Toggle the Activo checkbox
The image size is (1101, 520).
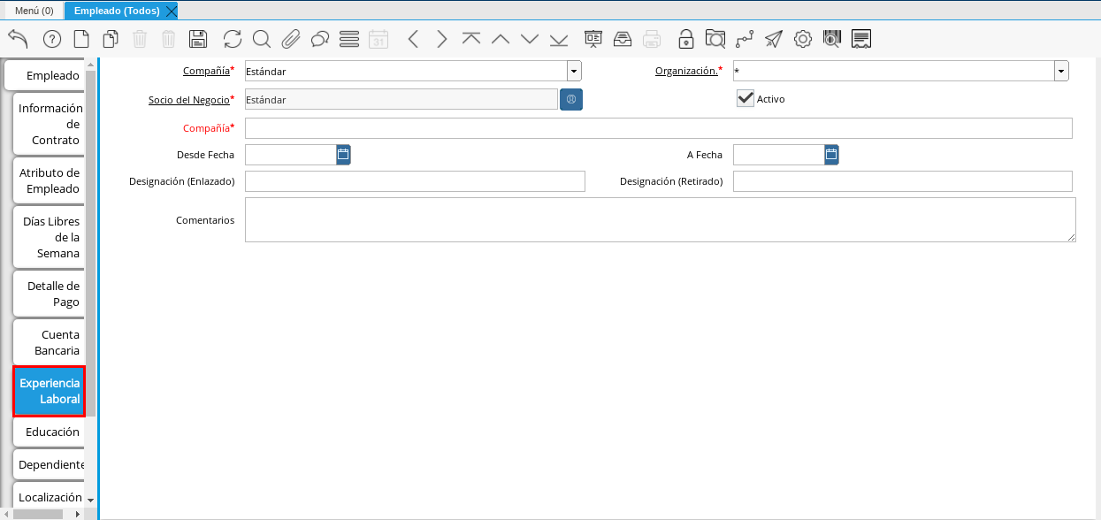(x=745, y=98)
